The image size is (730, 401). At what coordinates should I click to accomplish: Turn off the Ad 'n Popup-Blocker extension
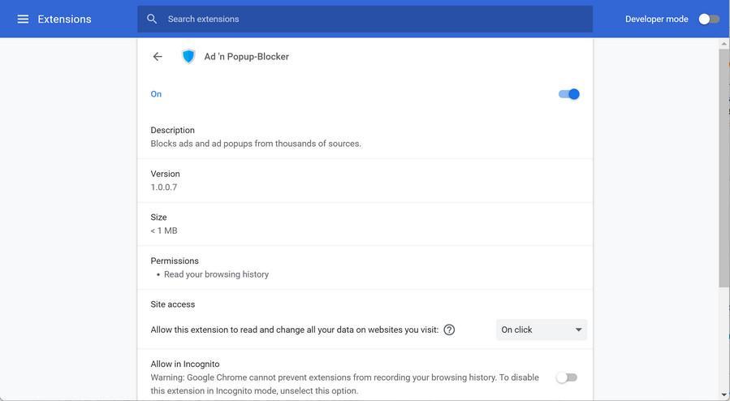point(568,94)
